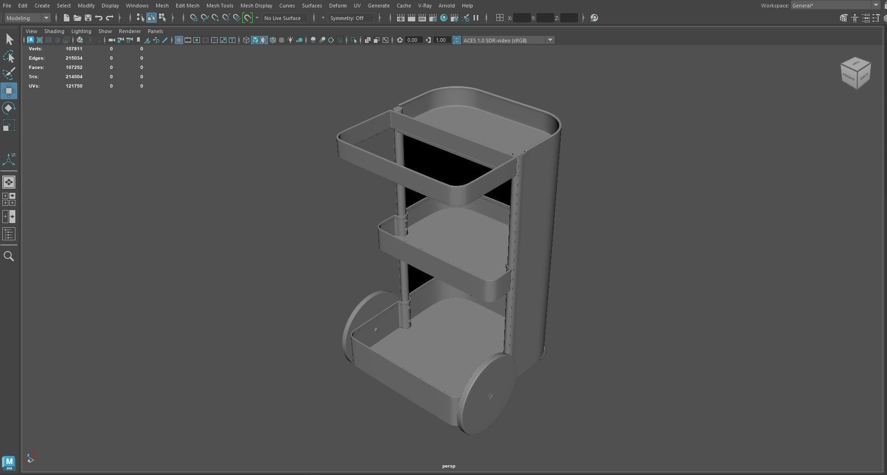Open the No Live Surface field

click(284, 18)
